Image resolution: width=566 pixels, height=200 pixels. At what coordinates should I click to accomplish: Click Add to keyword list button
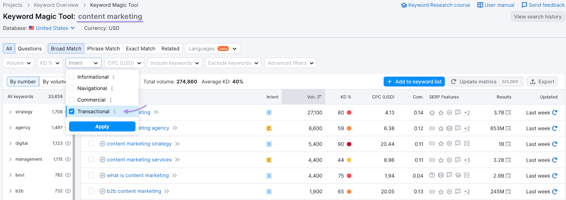[414, 82]
